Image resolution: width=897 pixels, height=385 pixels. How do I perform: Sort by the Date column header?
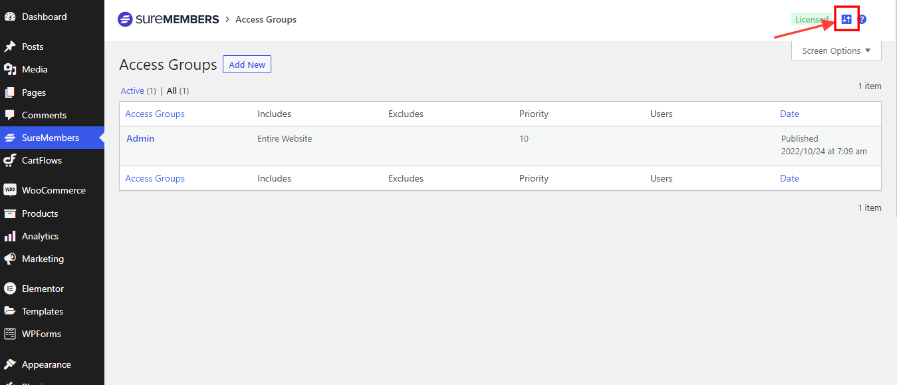click(x=789, y=114)
